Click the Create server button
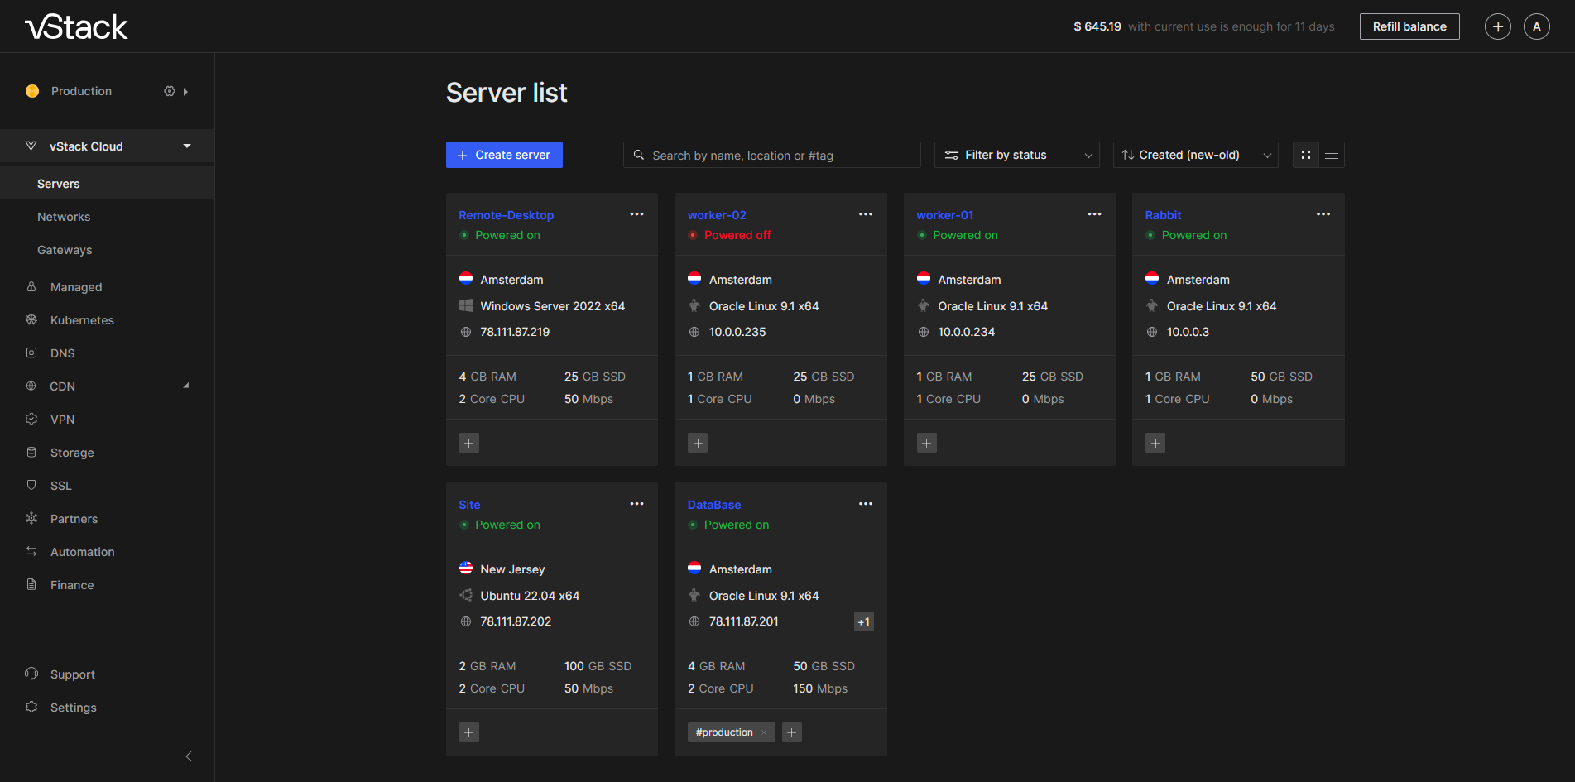This screenshot has height=782, width=1575. (x=504, y=155)
